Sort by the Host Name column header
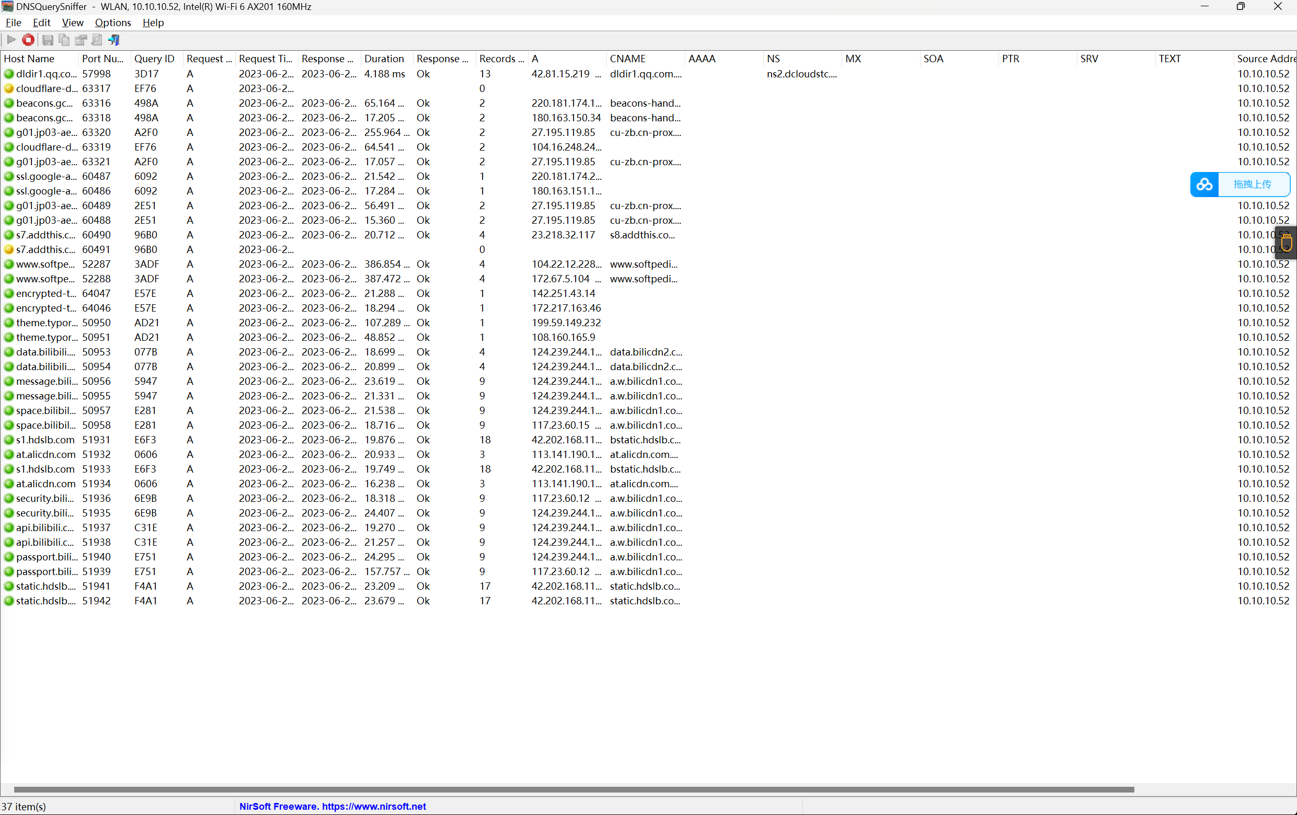This screenshot has height=815, width=1297. tap(29, 59)
